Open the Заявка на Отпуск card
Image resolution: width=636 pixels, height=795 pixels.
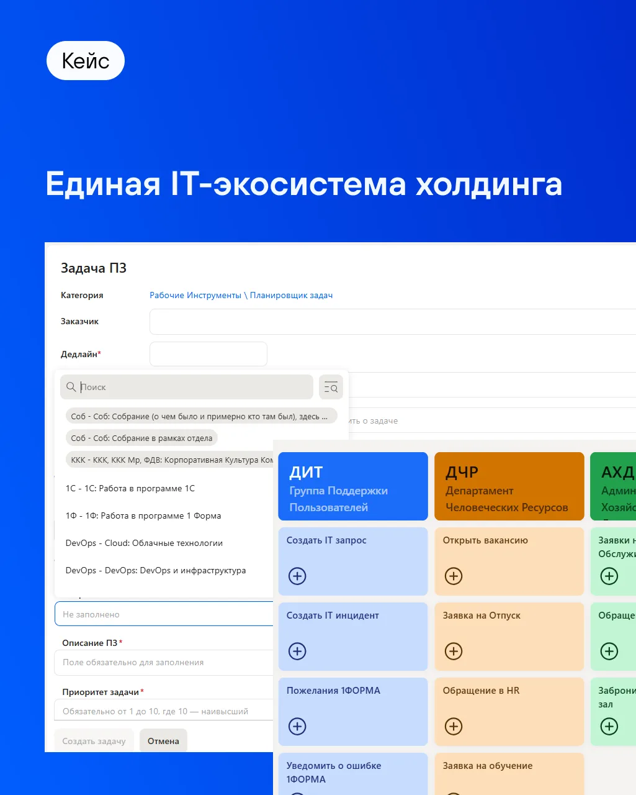[x=509, y=637]
